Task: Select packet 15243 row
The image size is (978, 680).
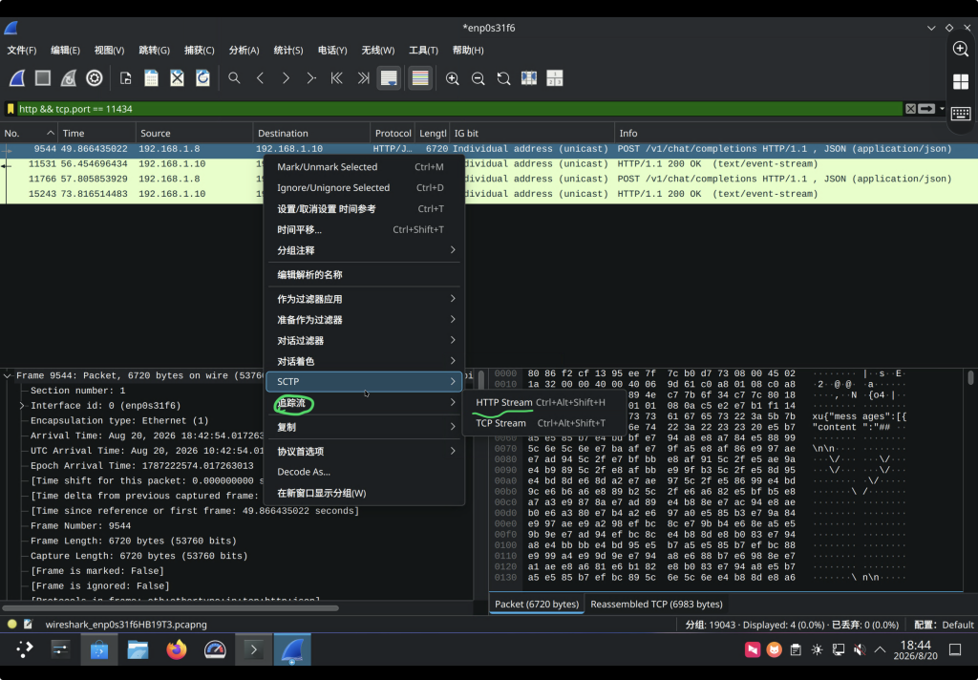Action: tap(489, 194)
